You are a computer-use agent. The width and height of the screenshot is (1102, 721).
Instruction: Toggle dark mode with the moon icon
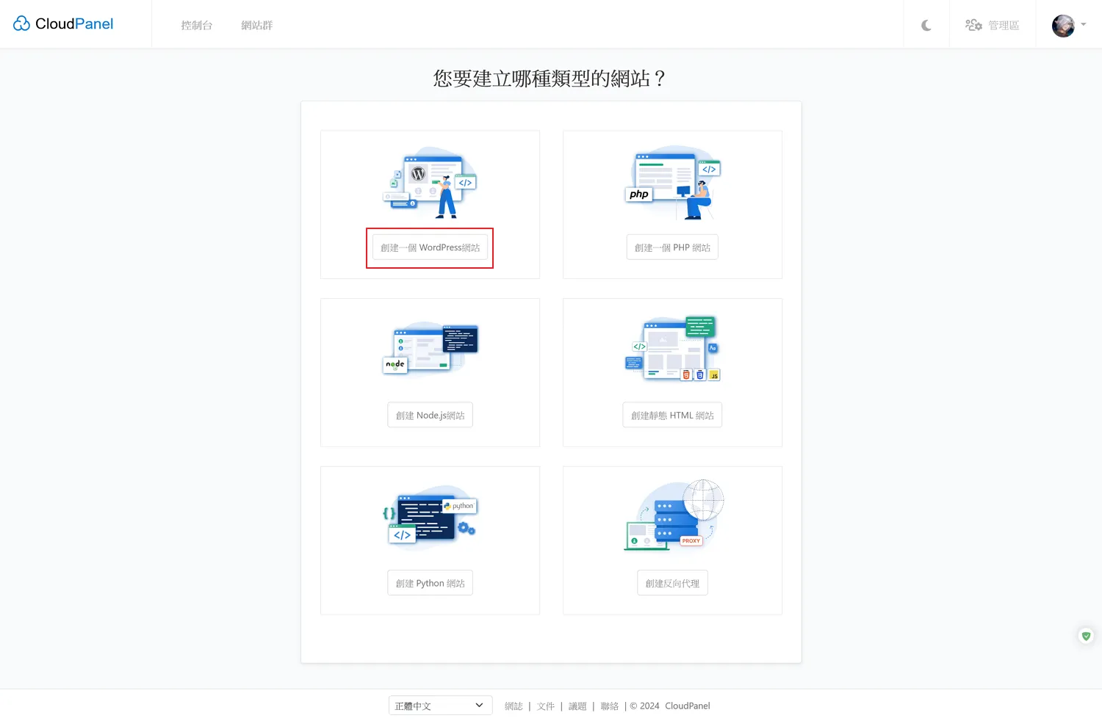point(926,26)
